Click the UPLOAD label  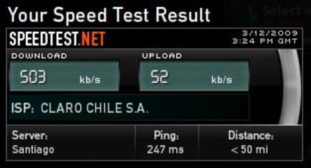click(162, 56)
